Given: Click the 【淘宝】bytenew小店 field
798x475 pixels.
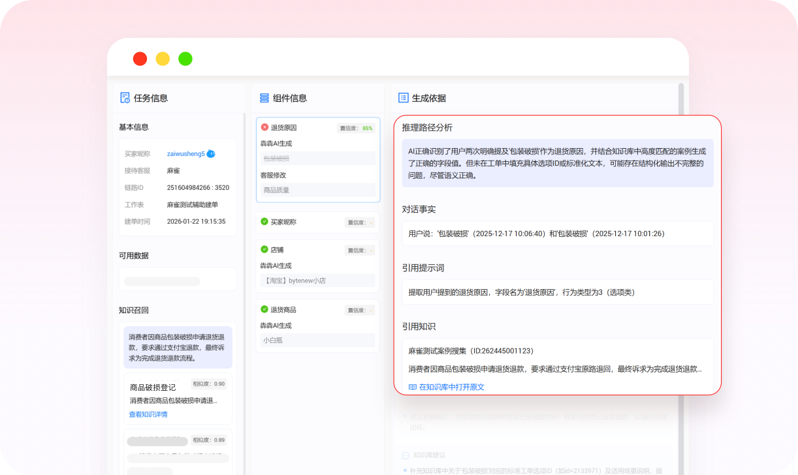Looking at the screenshot, I should pos(317,281).
